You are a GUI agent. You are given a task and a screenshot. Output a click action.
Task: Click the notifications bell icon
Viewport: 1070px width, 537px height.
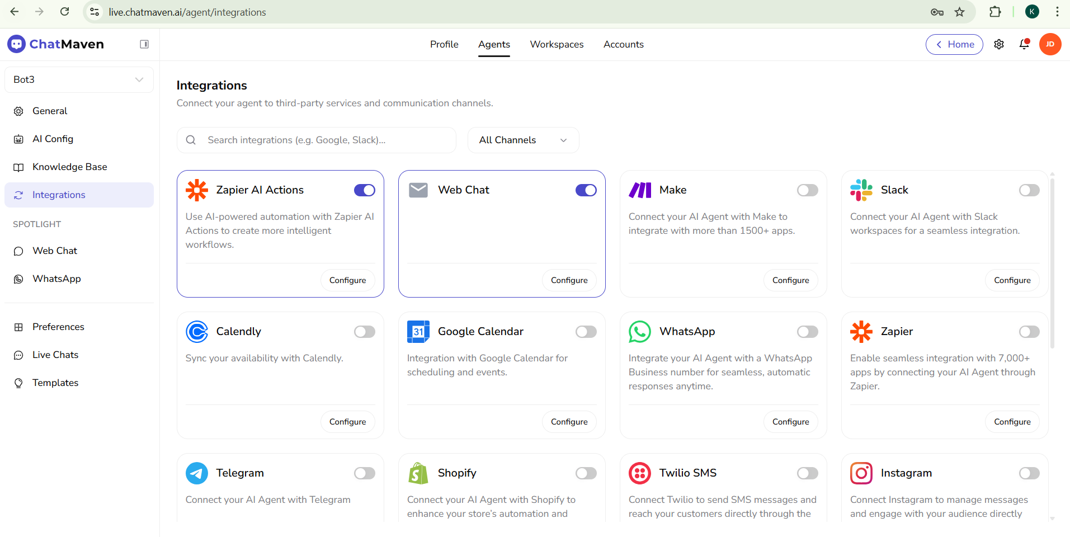[1024, 44]
